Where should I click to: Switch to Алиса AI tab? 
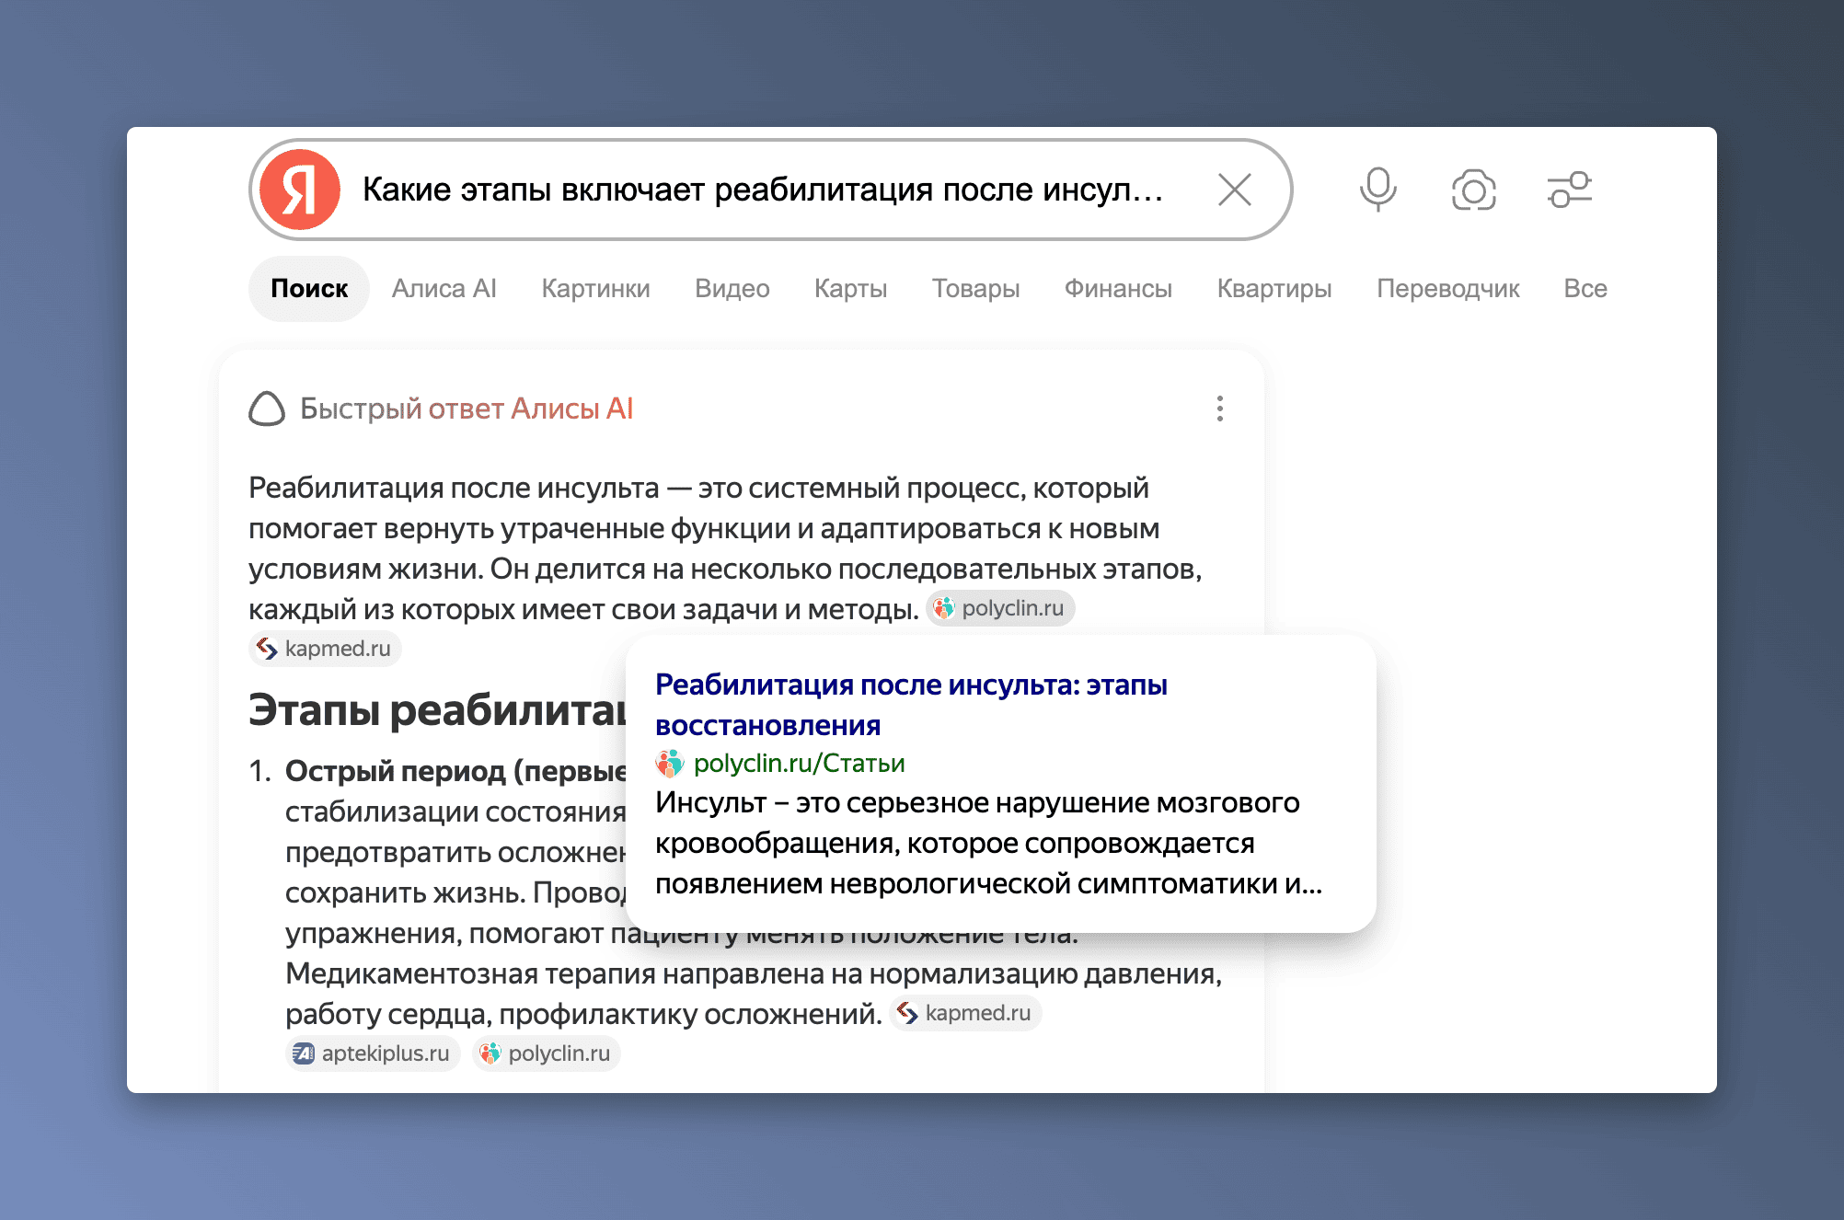click(x=444, y=289)
